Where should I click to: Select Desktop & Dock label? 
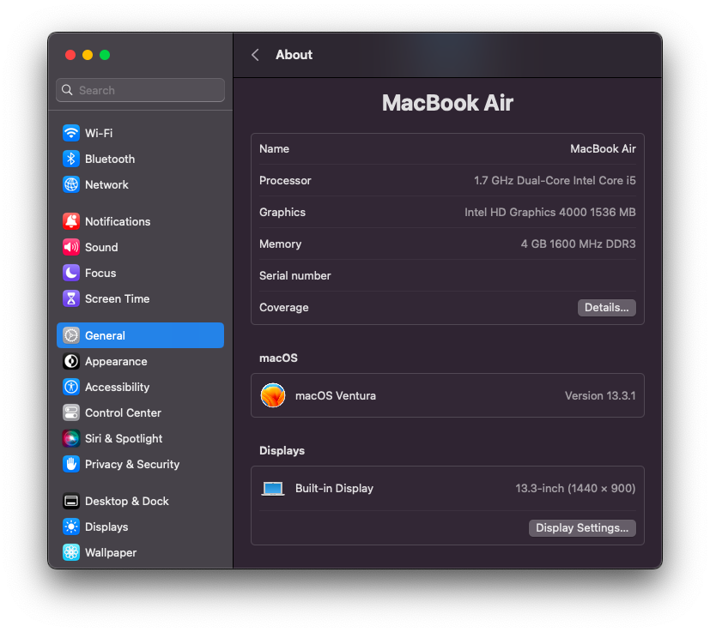coord(127,501)
